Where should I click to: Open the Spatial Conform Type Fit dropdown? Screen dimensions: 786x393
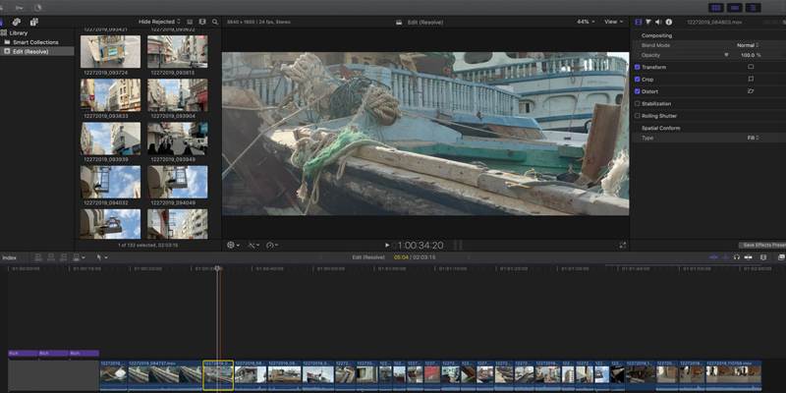click(x=754, y=138)
